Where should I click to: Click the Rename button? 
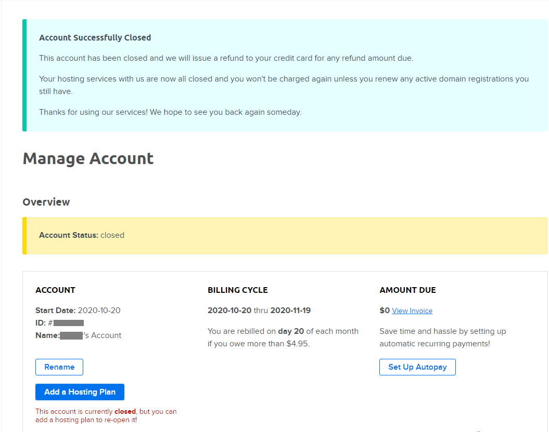[x=59, y=367]
